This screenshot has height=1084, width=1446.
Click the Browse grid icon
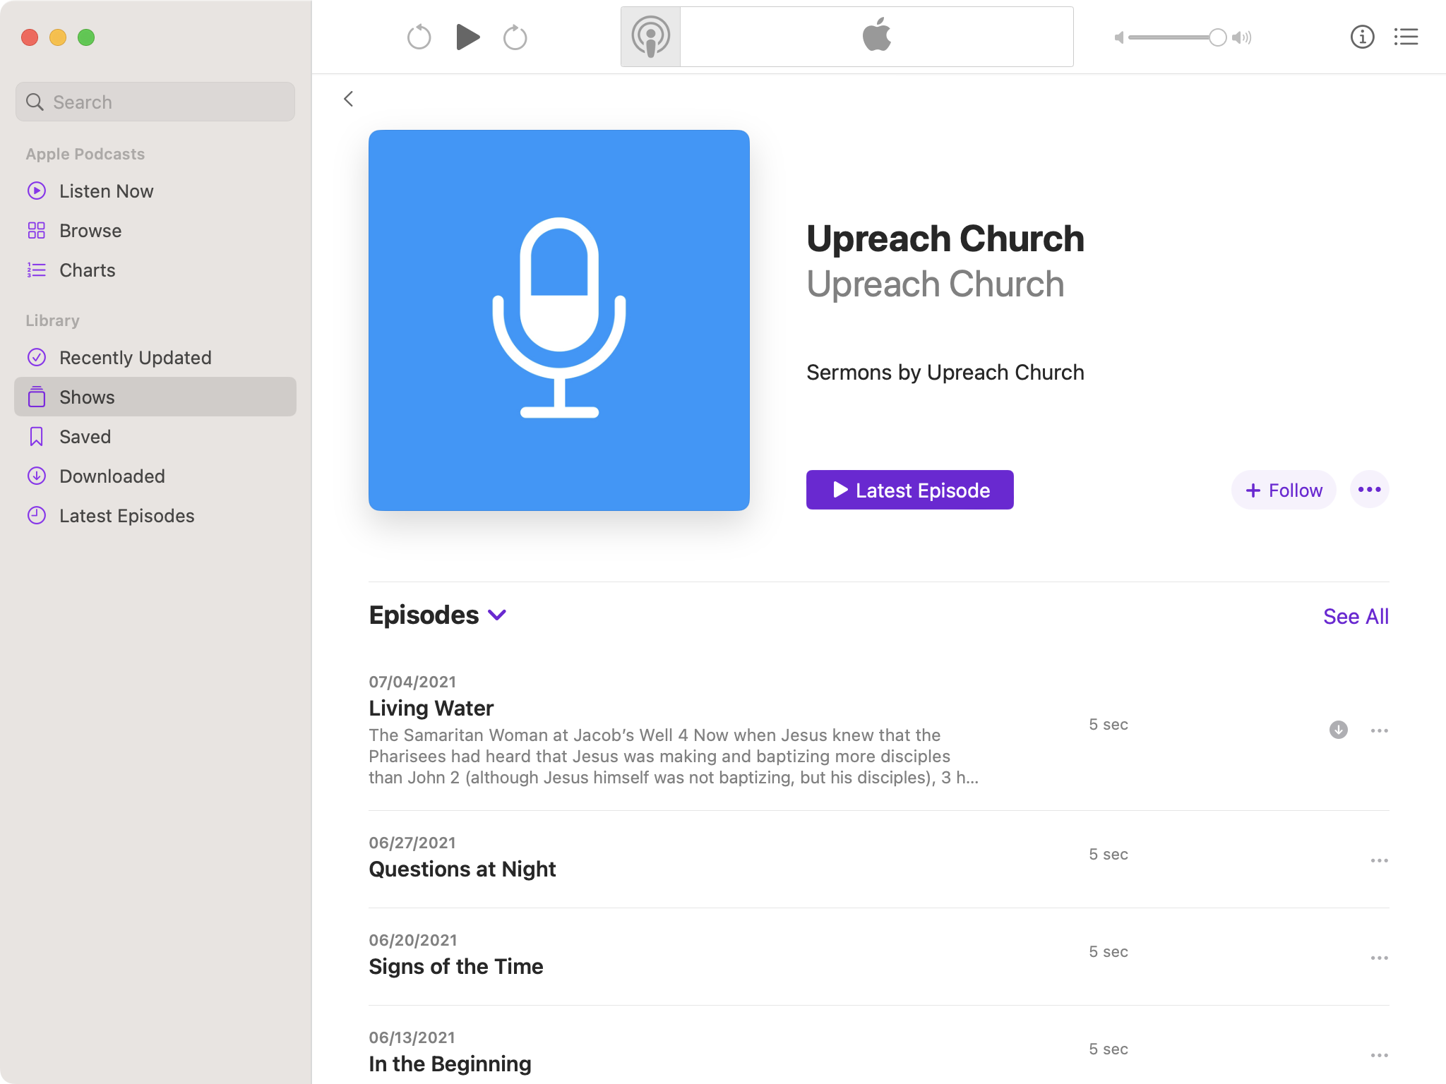(x=37, y=231)
